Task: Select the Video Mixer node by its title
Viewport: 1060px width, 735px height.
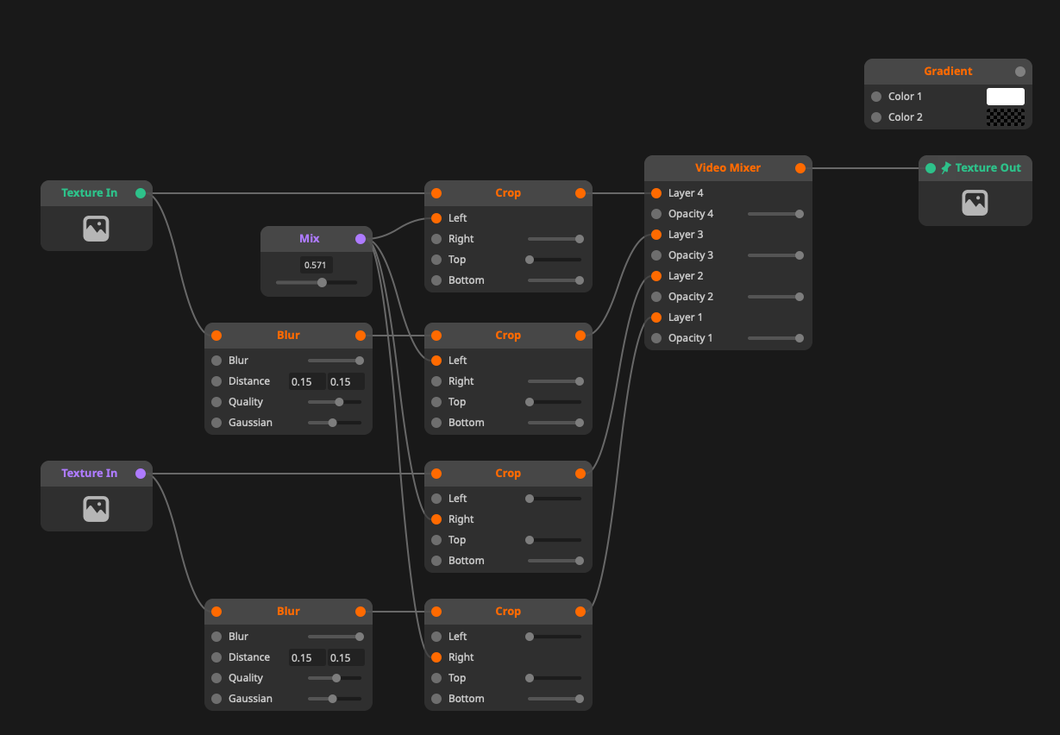Action: click(727, 168)
